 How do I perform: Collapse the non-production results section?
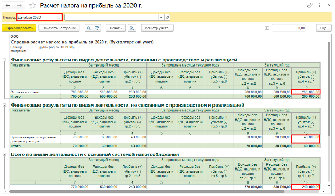[x=4, y=105]
